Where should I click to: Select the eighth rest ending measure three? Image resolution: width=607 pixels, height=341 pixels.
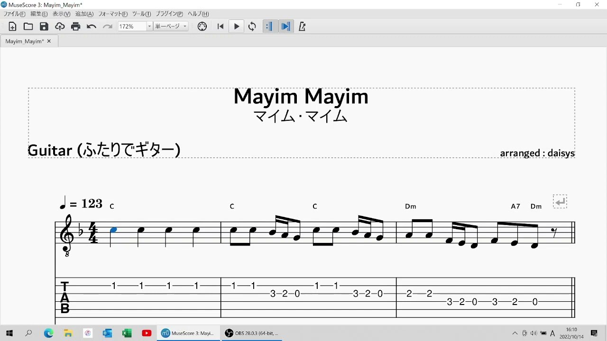coord(554,232)
